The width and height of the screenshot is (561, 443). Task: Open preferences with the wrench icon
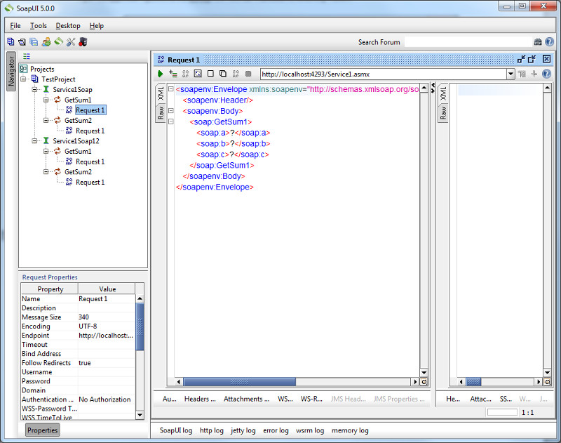(71, 42)
